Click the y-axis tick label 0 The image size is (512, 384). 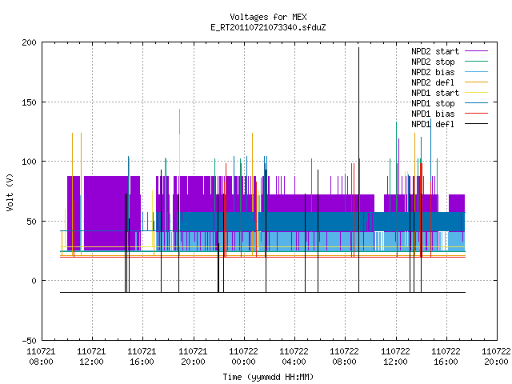[34, 281]
